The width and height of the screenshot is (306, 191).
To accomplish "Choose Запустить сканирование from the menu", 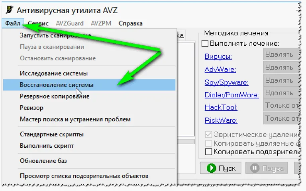I will pyautogui.click(x=89, y=35).
